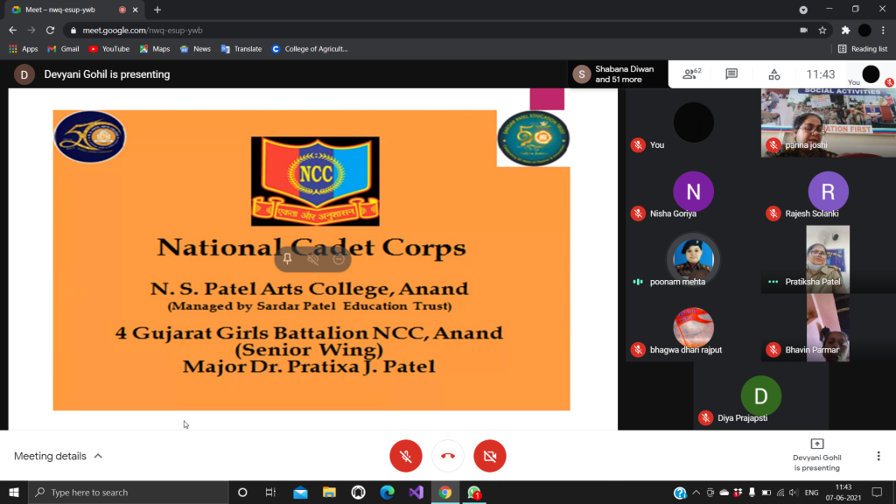Click the 'Type here to search' taskbar box
Screen dimensions: 896x504
pyautogui.click(x=129, y=492)
